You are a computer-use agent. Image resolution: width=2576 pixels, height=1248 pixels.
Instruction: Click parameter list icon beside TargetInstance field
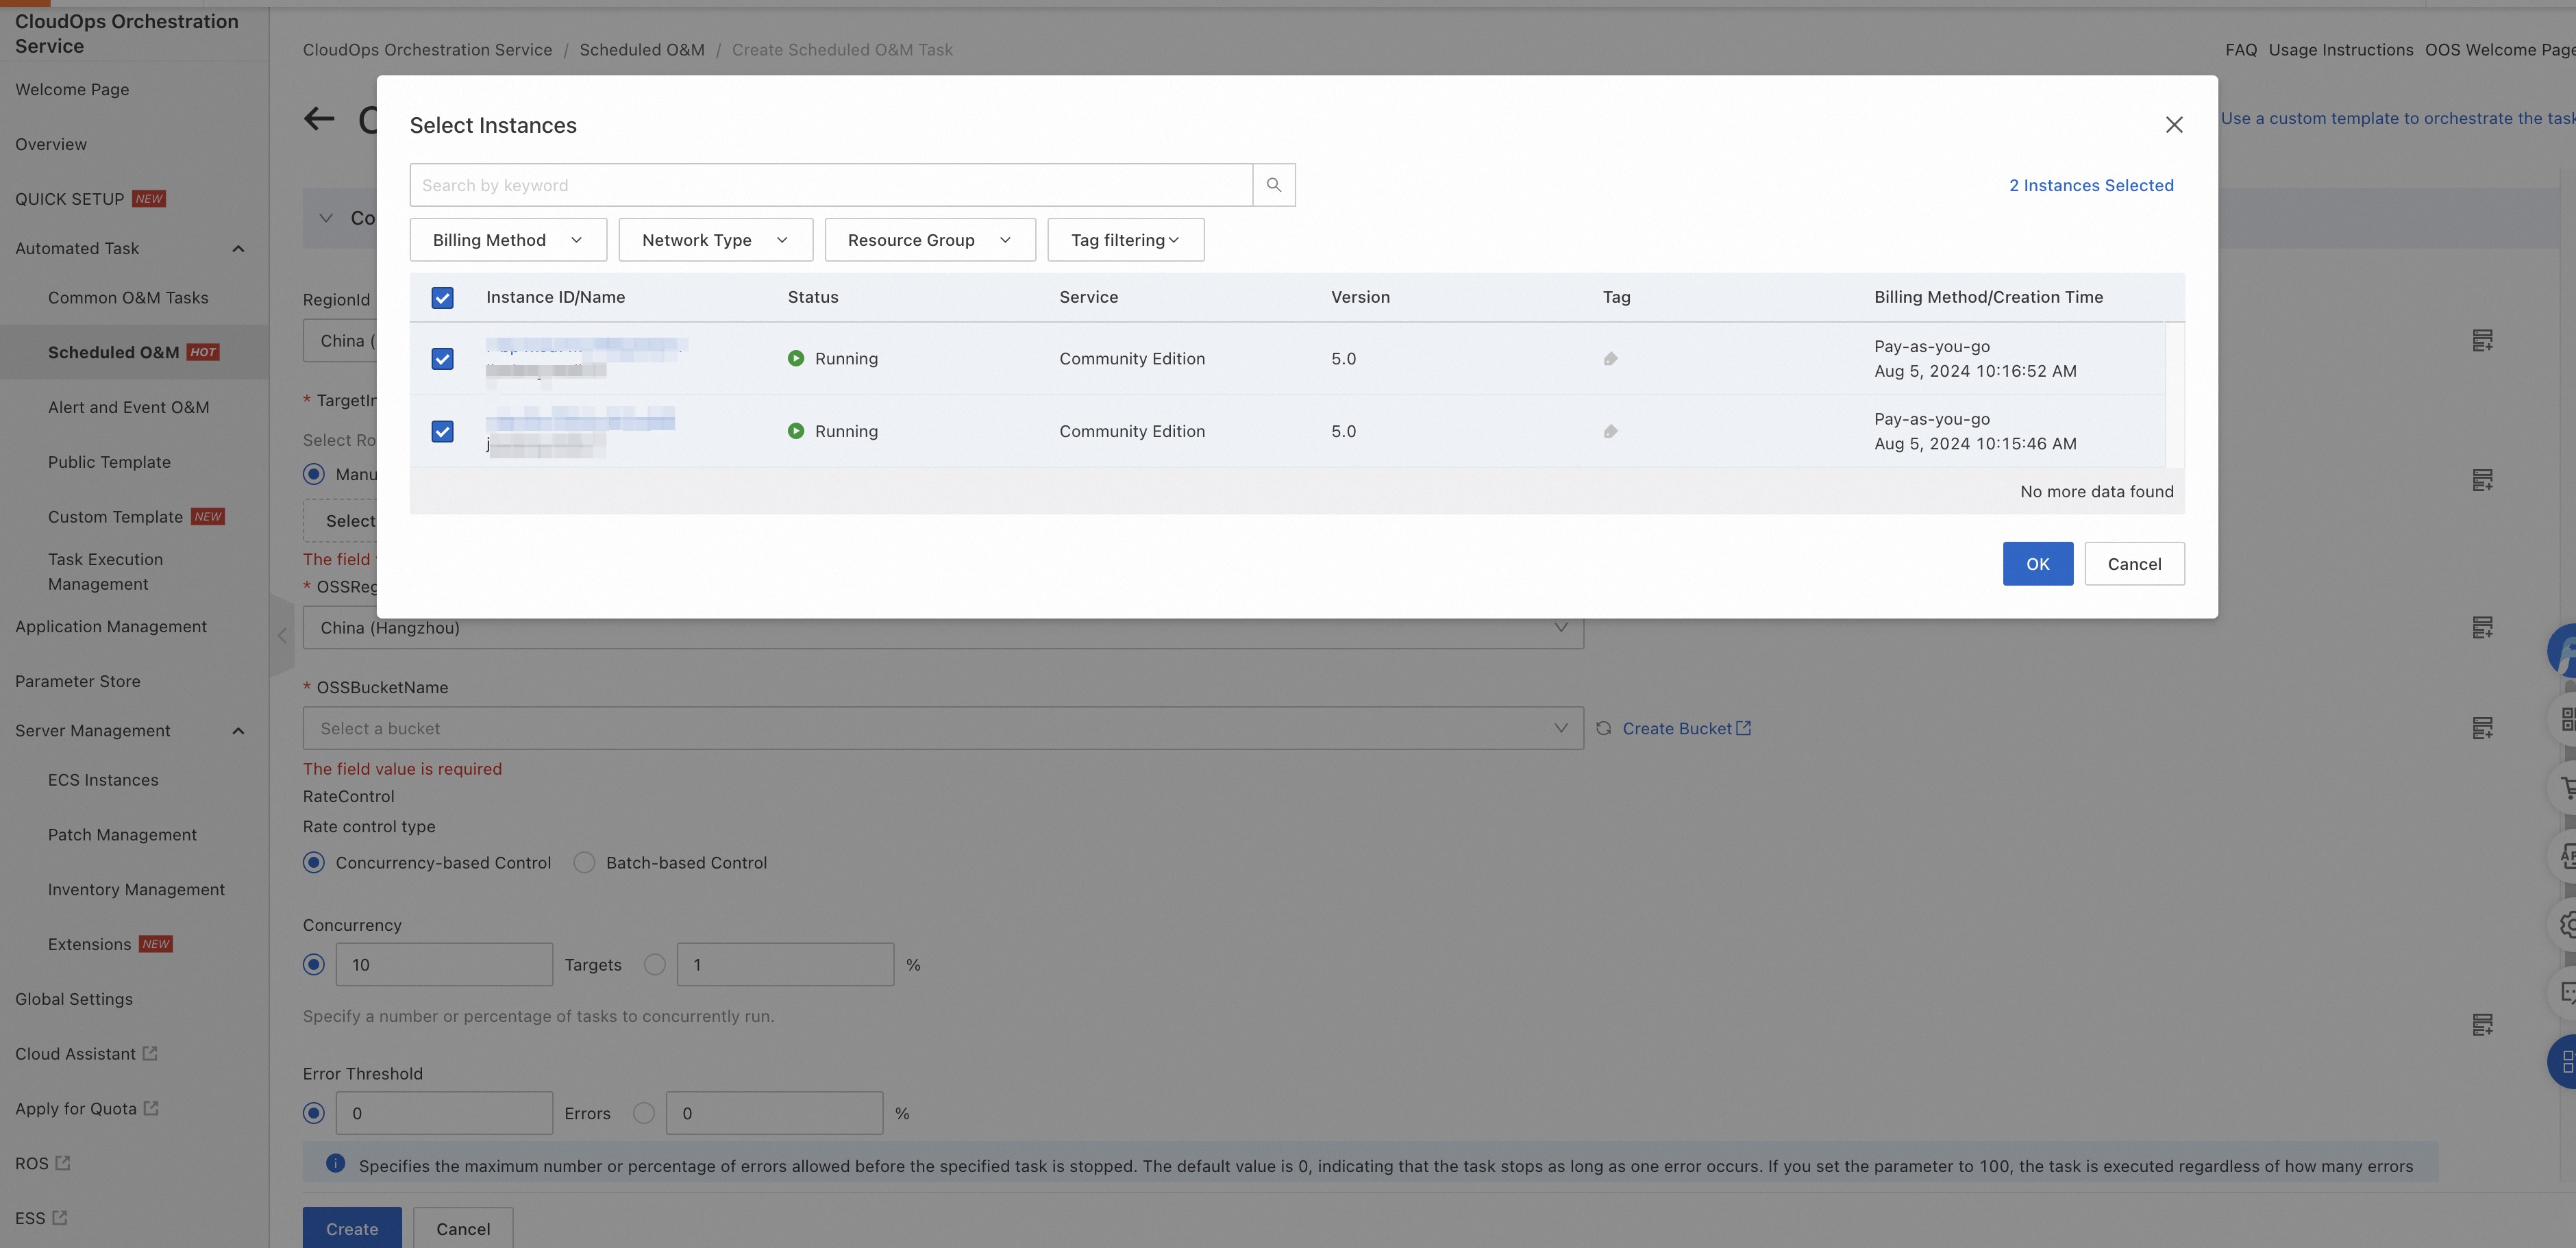[x=2482, y=481]
